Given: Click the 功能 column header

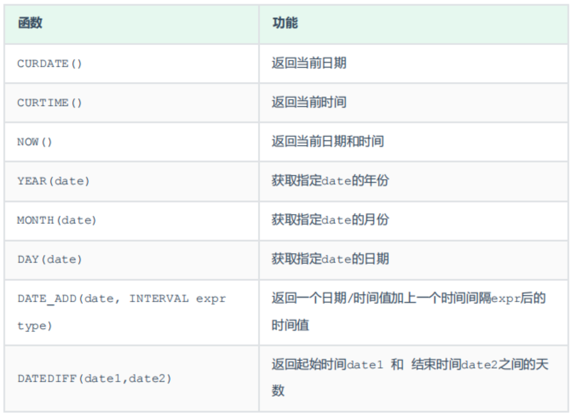Looking at the screenshot, I should coord(285,23).
